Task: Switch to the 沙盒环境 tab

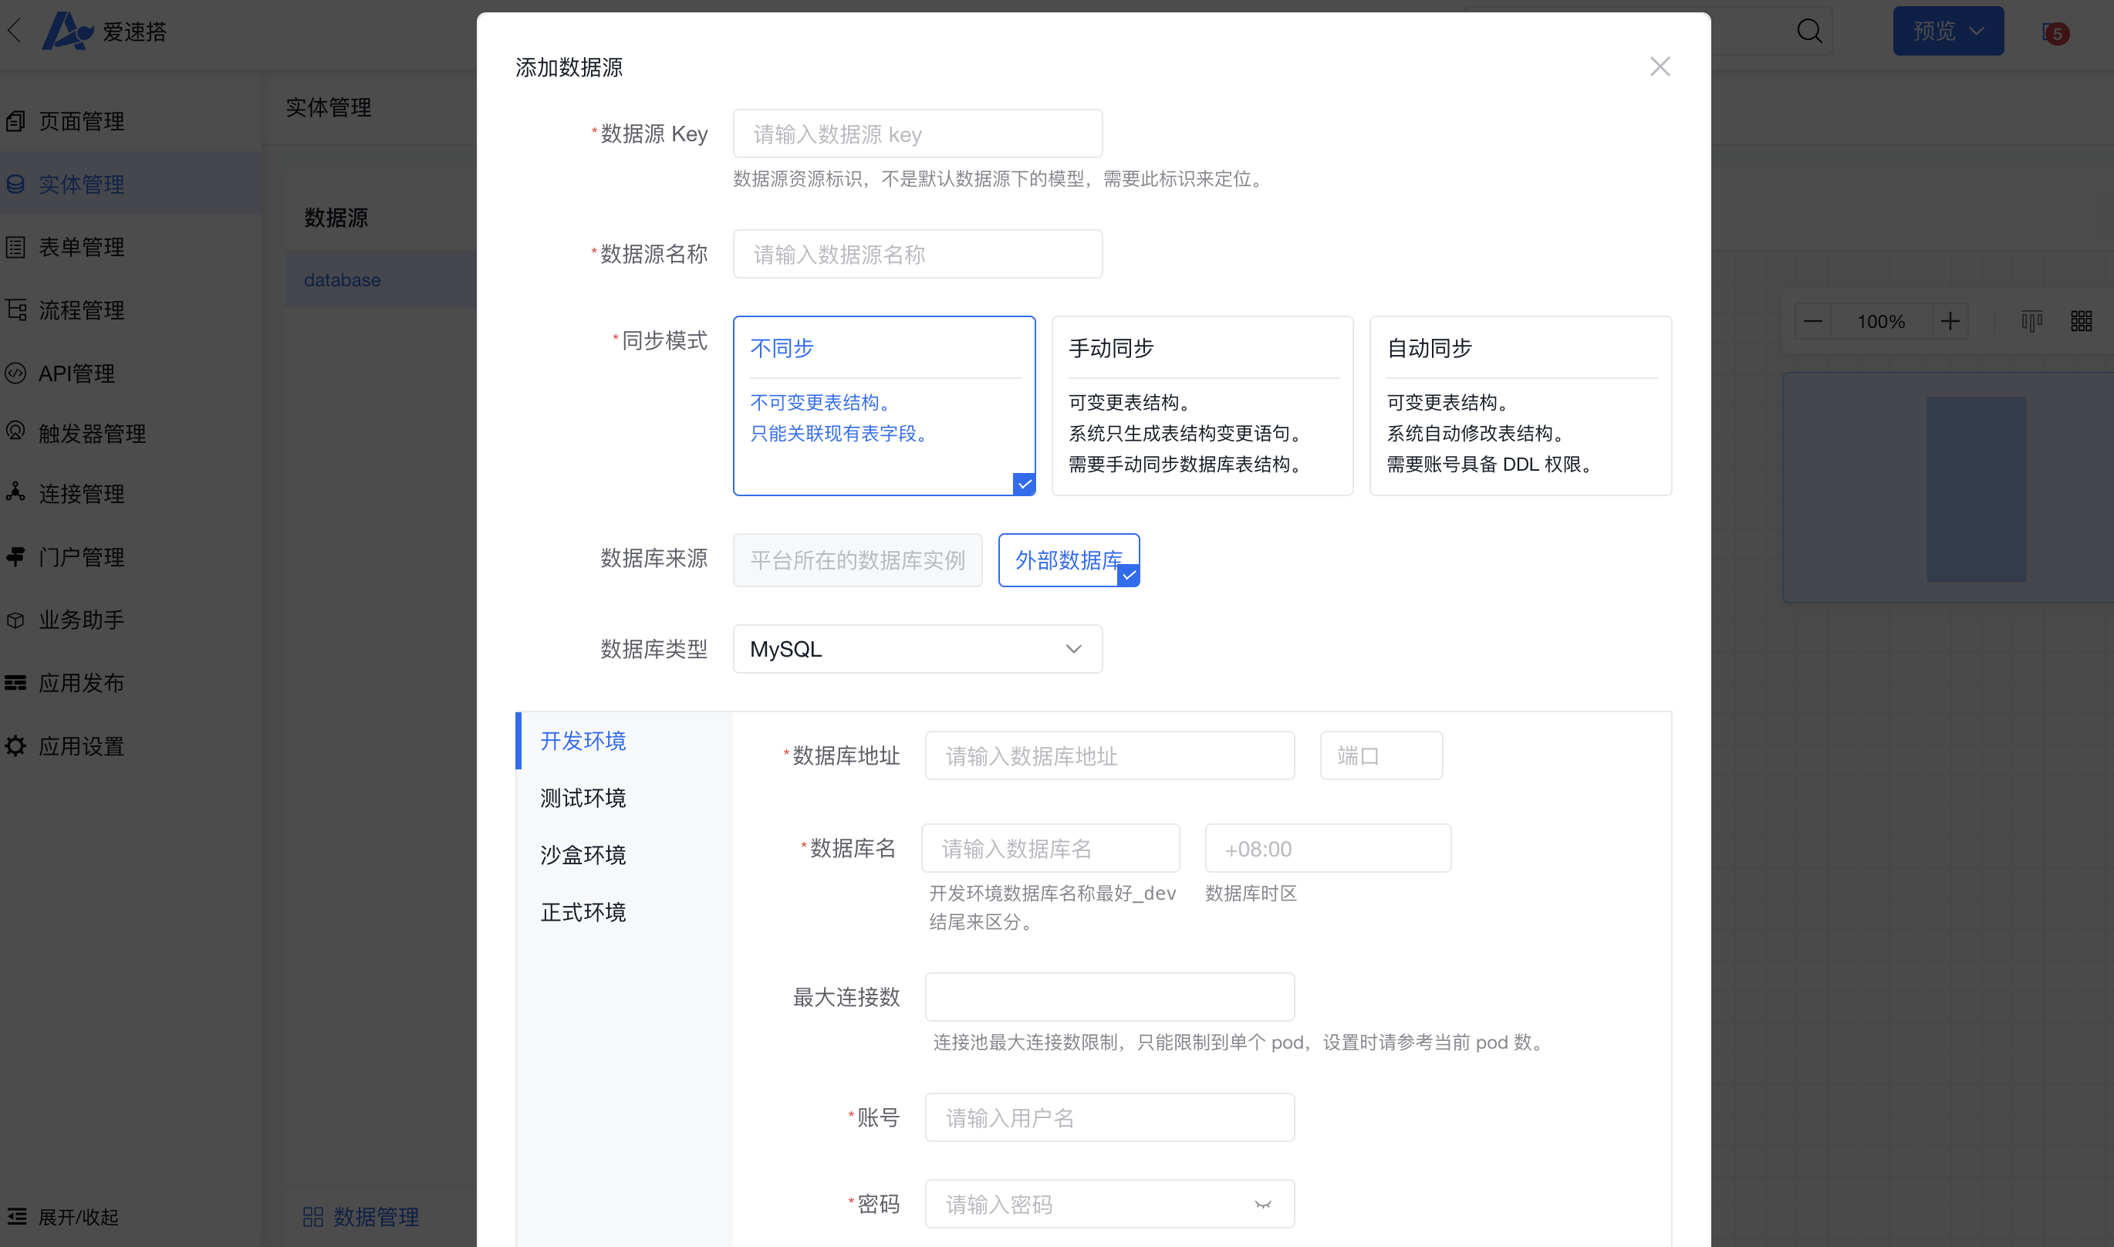Action: (624, 854)
